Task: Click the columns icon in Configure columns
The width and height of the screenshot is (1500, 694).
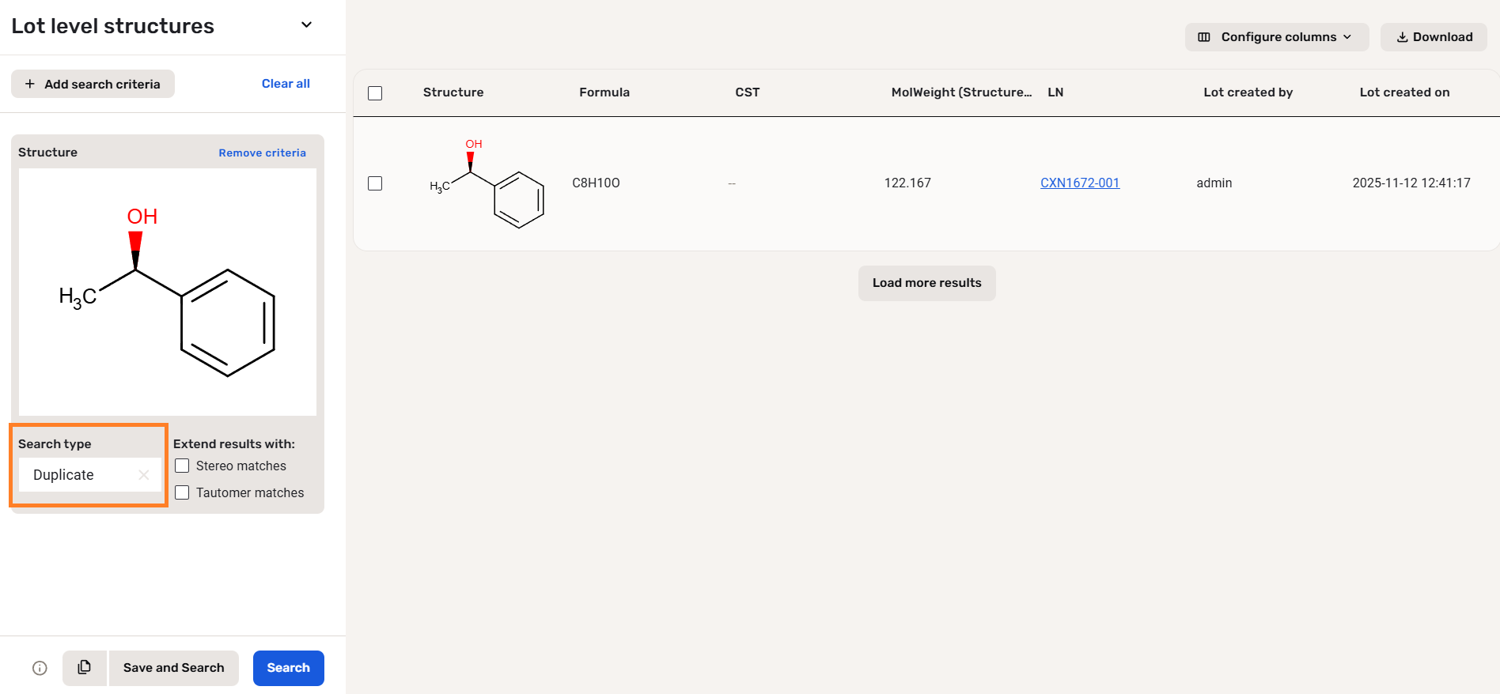Action: tap(1204, 37)
